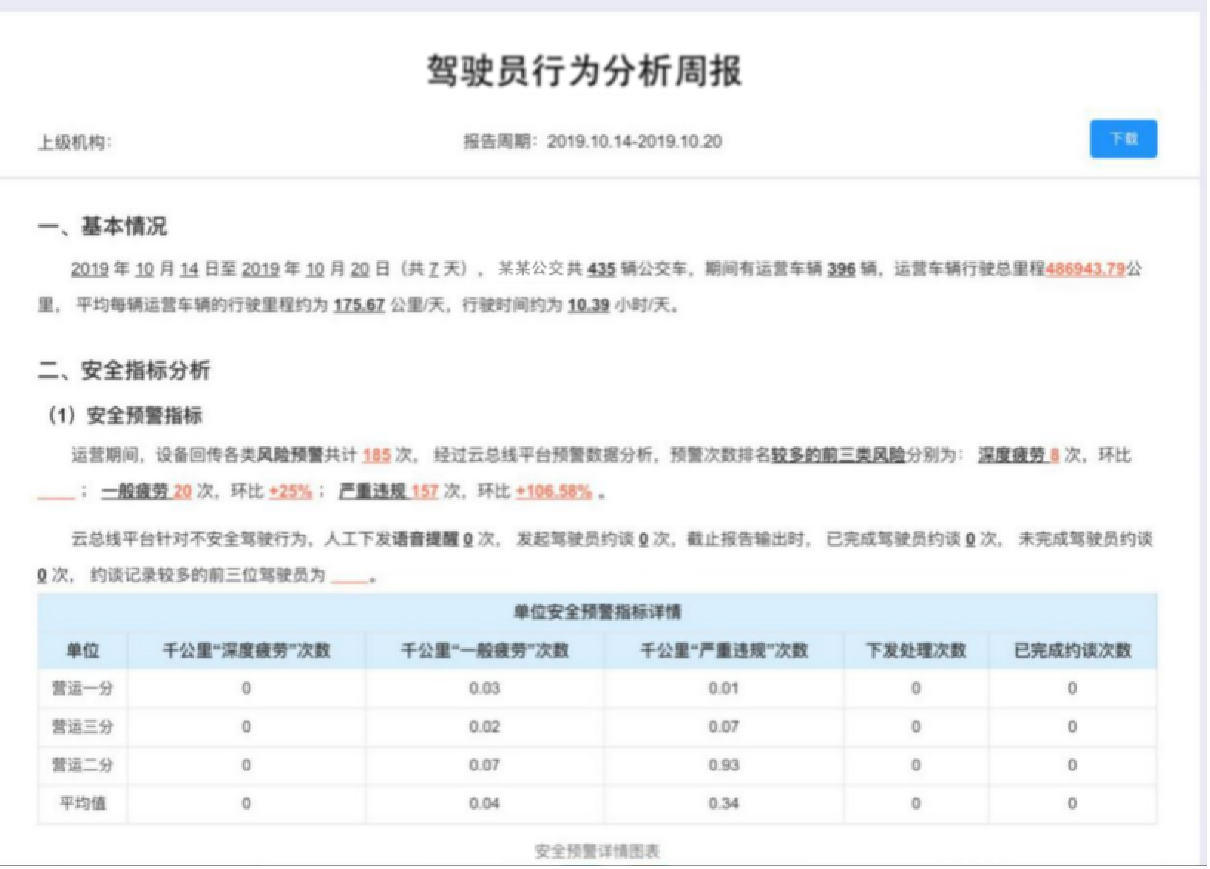
Task: Click the 二、安全指标分析 section heading
Action: [124, 370]
